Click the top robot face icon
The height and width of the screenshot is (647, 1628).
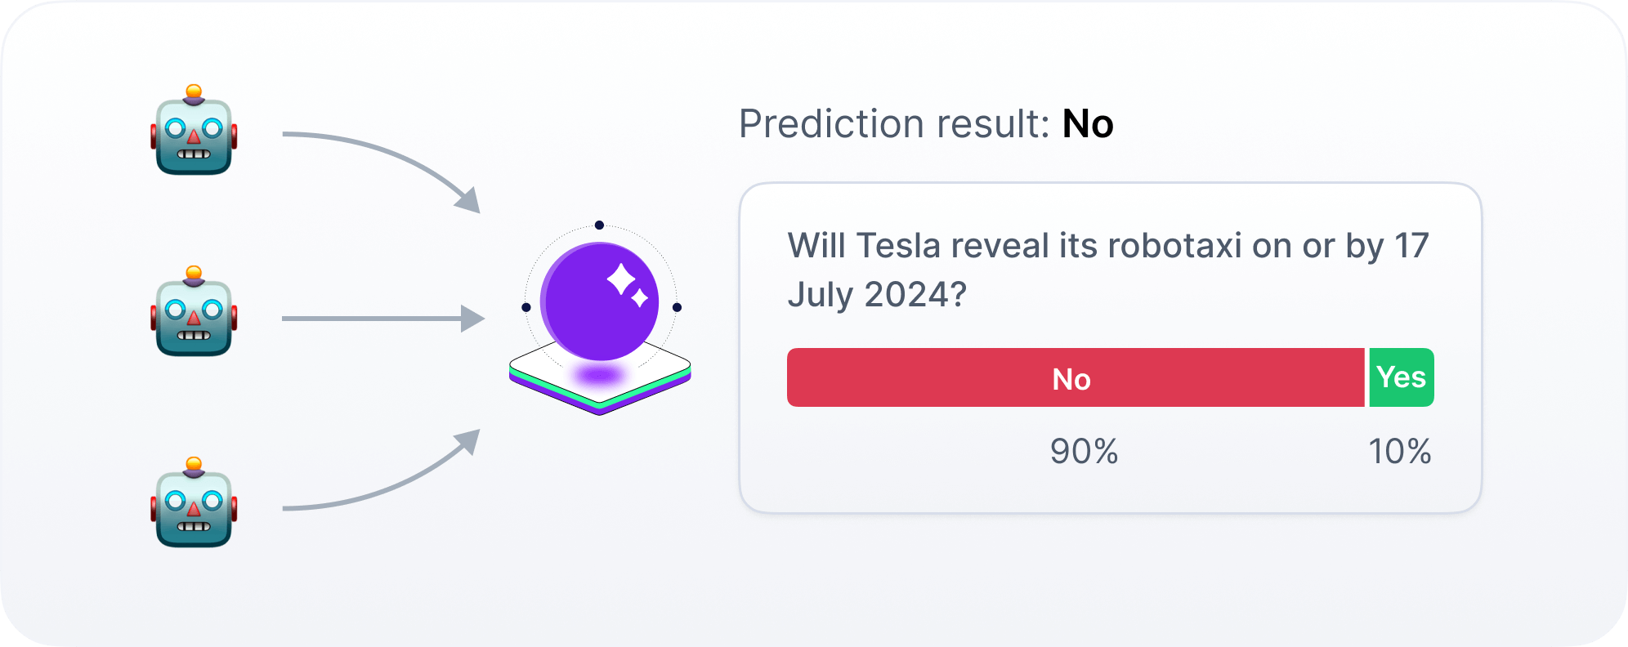(x=194, y=130)
